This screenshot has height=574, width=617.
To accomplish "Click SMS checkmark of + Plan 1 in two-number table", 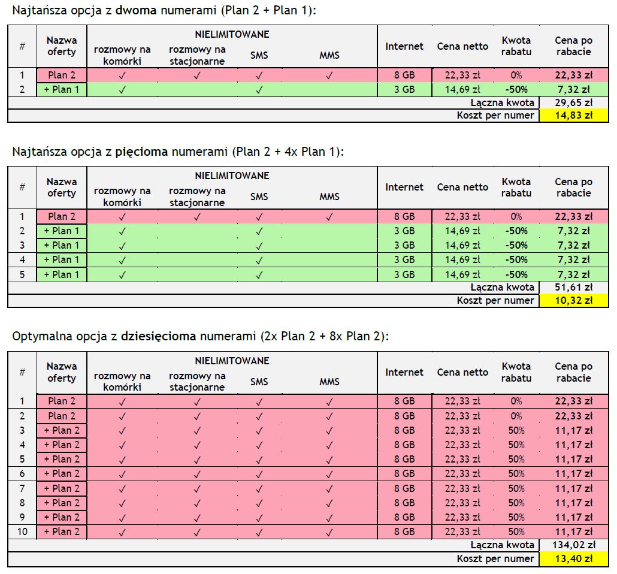I will [x=259, y=90].
